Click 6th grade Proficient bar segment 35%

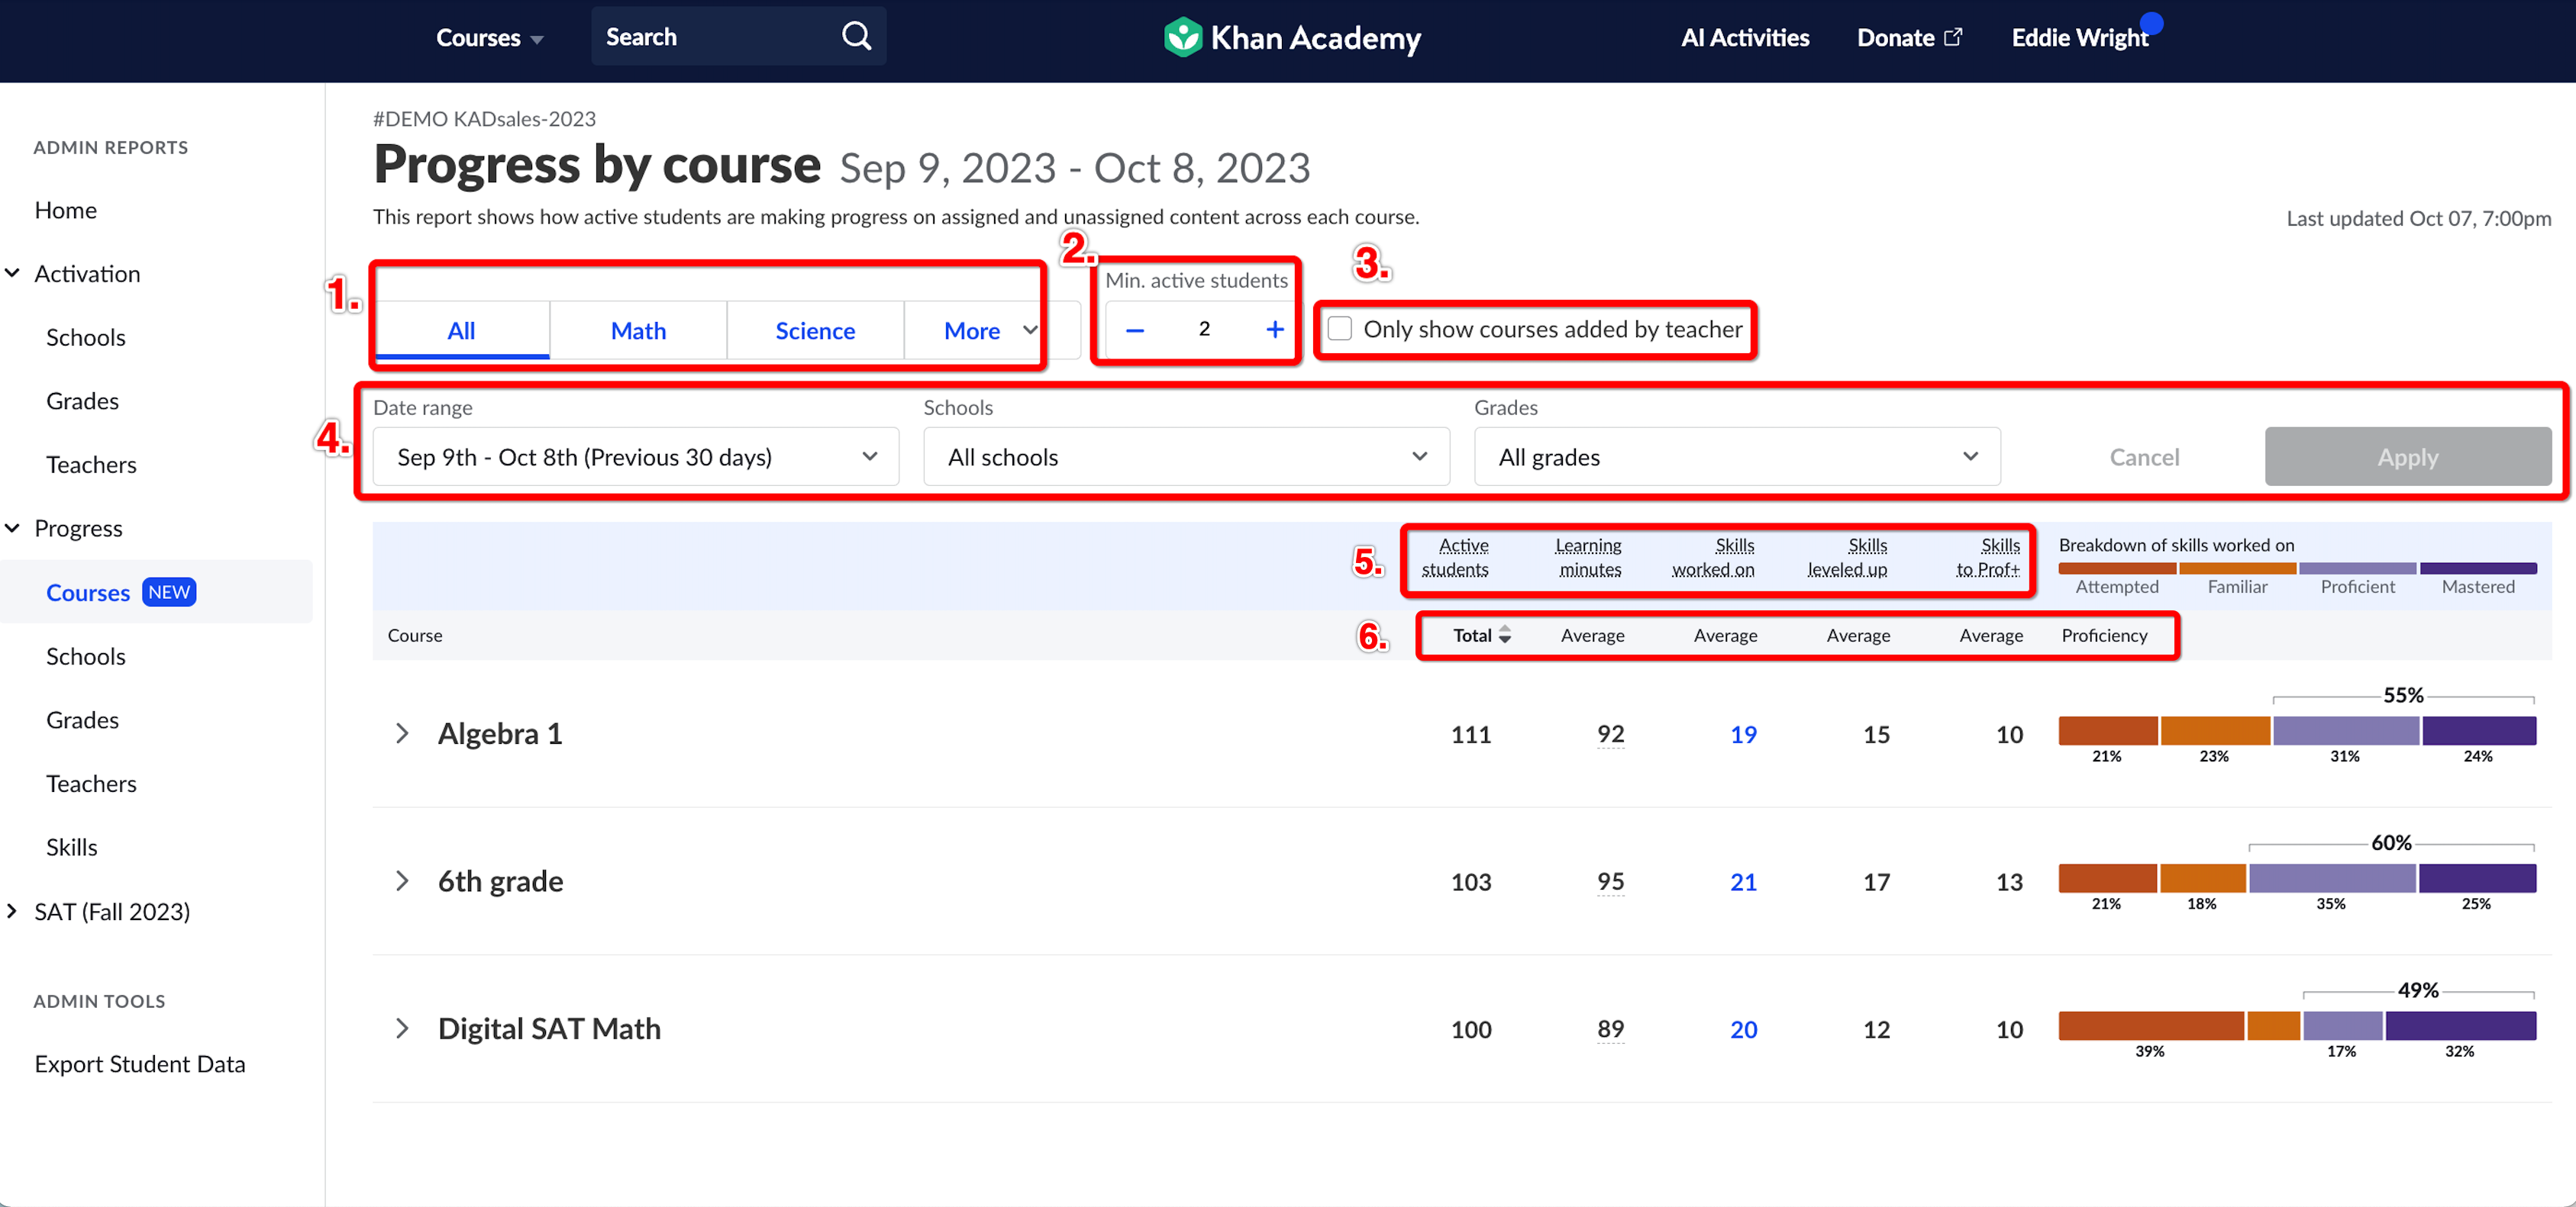click(x=2332, y=878)
